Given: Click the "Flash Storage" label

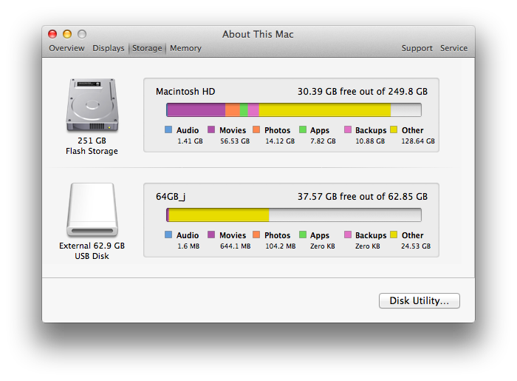Looking at the screenshot, I should [x=92, y=151].
